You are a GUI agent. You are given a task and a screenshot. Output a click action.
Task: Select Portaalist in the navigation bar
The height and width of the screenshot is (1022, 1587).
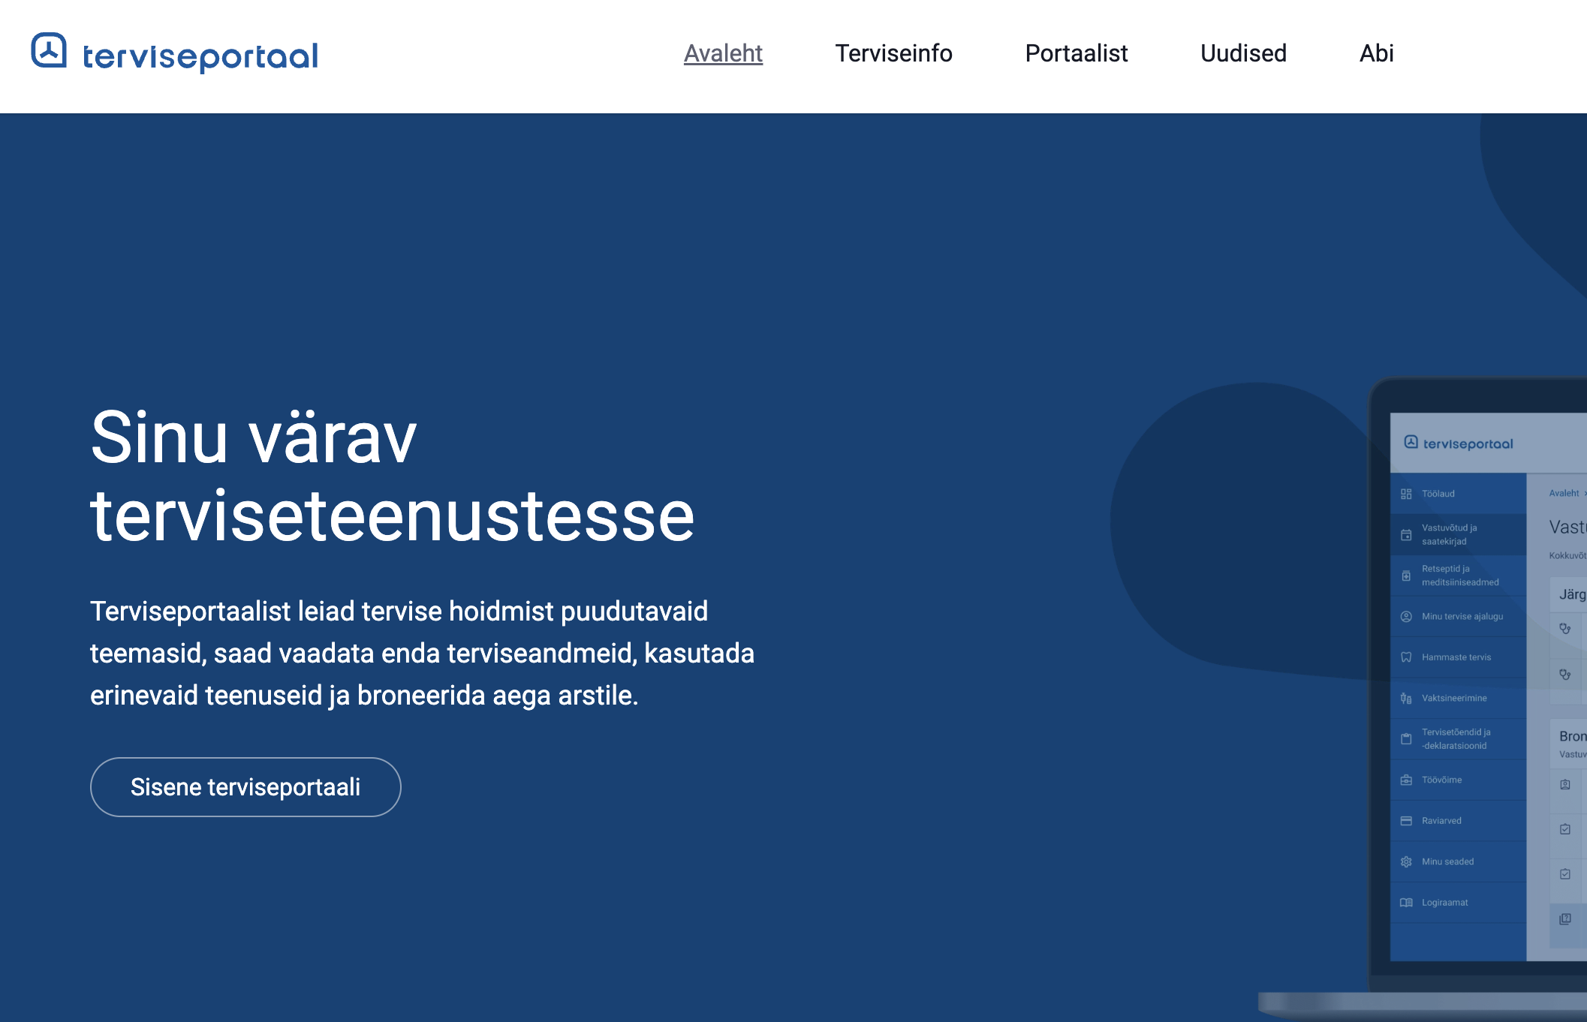[x=1076, y=53]
